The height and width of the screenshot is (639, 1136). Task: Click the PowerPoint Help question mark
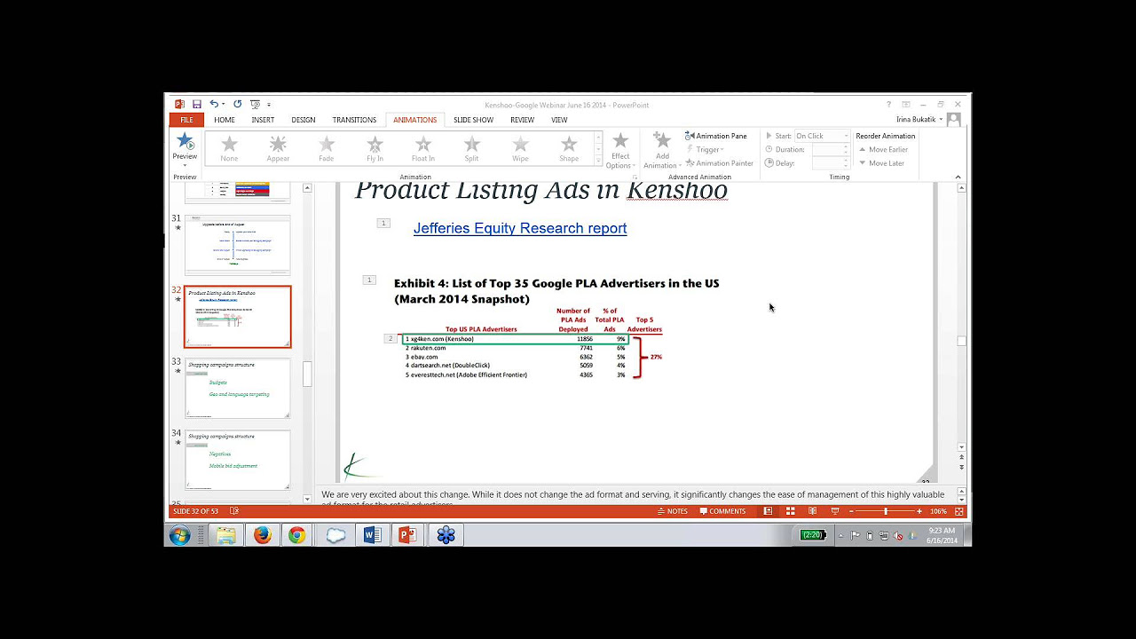(888, 104)
